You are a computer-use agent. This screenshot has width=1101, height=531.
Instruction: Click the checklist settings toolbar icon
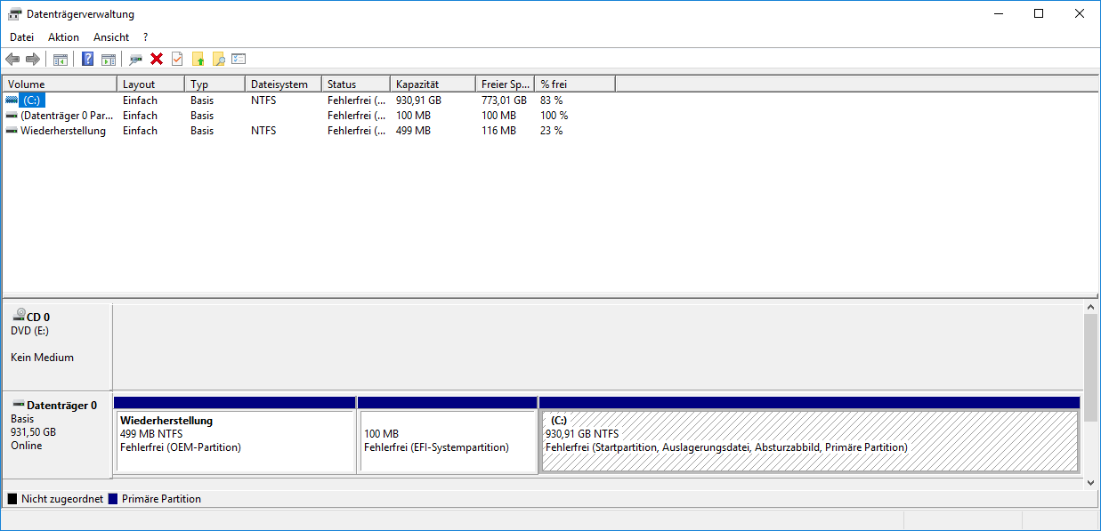[x=239, y=60]
